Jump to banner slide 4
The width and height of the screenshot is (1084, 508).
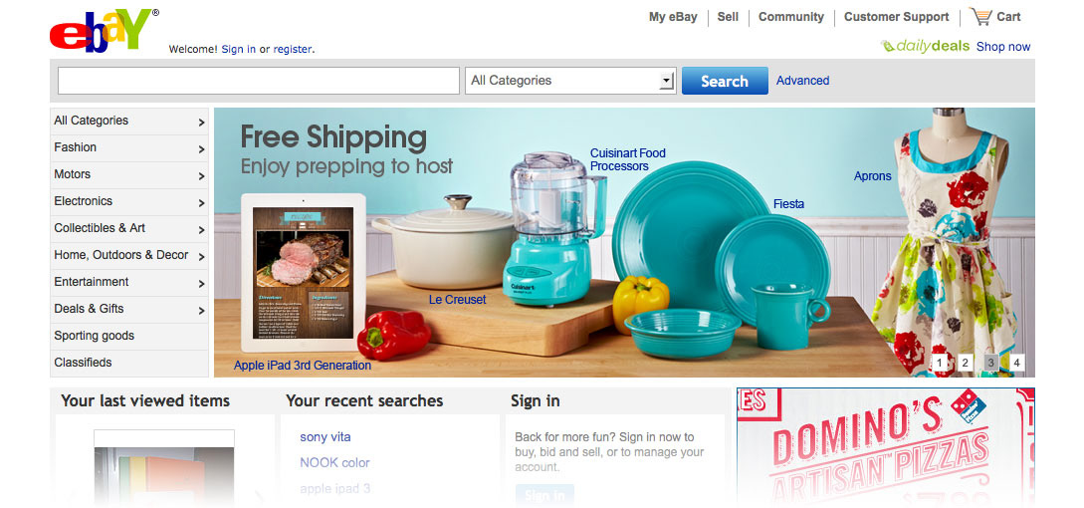pyautogui.click(x=1016, y=363)
